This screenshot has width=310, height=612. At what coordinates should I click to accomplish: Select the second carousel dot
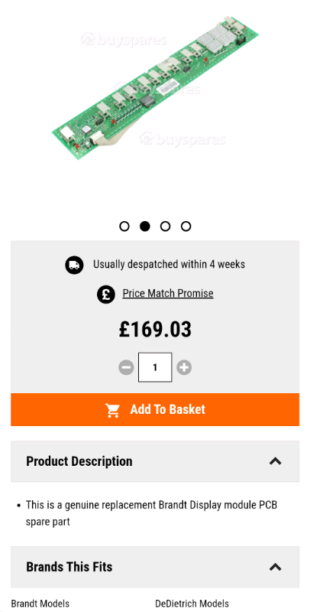click(x=145, y=226)
